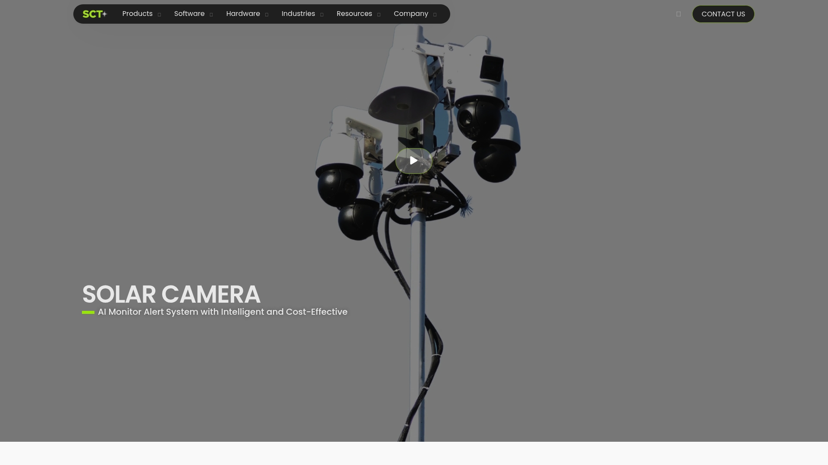This screenshot has height=465, width=828.
Task: Expand the arrow next to Products
Action: (x=159, y=15)
